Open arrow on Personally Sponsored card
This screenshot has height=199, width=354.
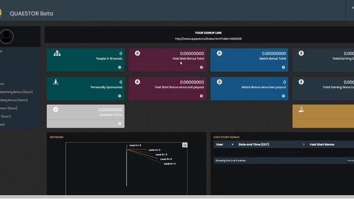(x=119, y=96)
